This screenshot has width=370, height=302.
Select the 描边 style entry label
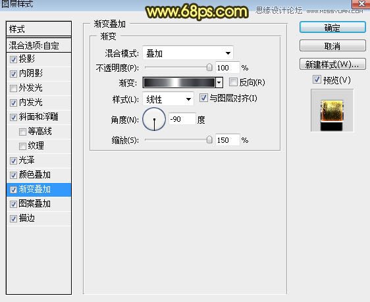(27, 218)
